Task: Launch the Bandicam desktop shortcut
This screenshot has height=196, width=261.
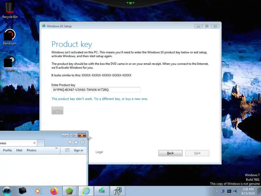Action: point(10,37)
